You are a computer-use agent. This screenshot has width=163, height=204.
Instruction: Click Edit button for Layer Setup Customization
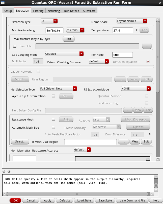66,96
